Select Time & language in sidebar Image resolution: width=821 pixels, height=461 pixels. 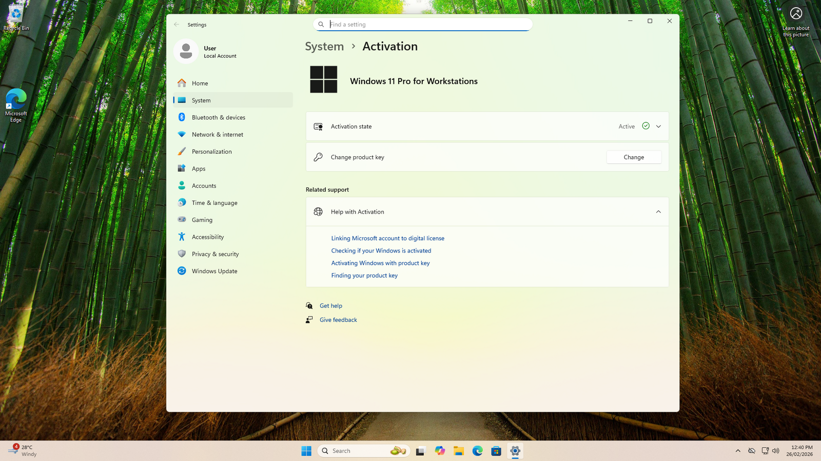point(214,203)
